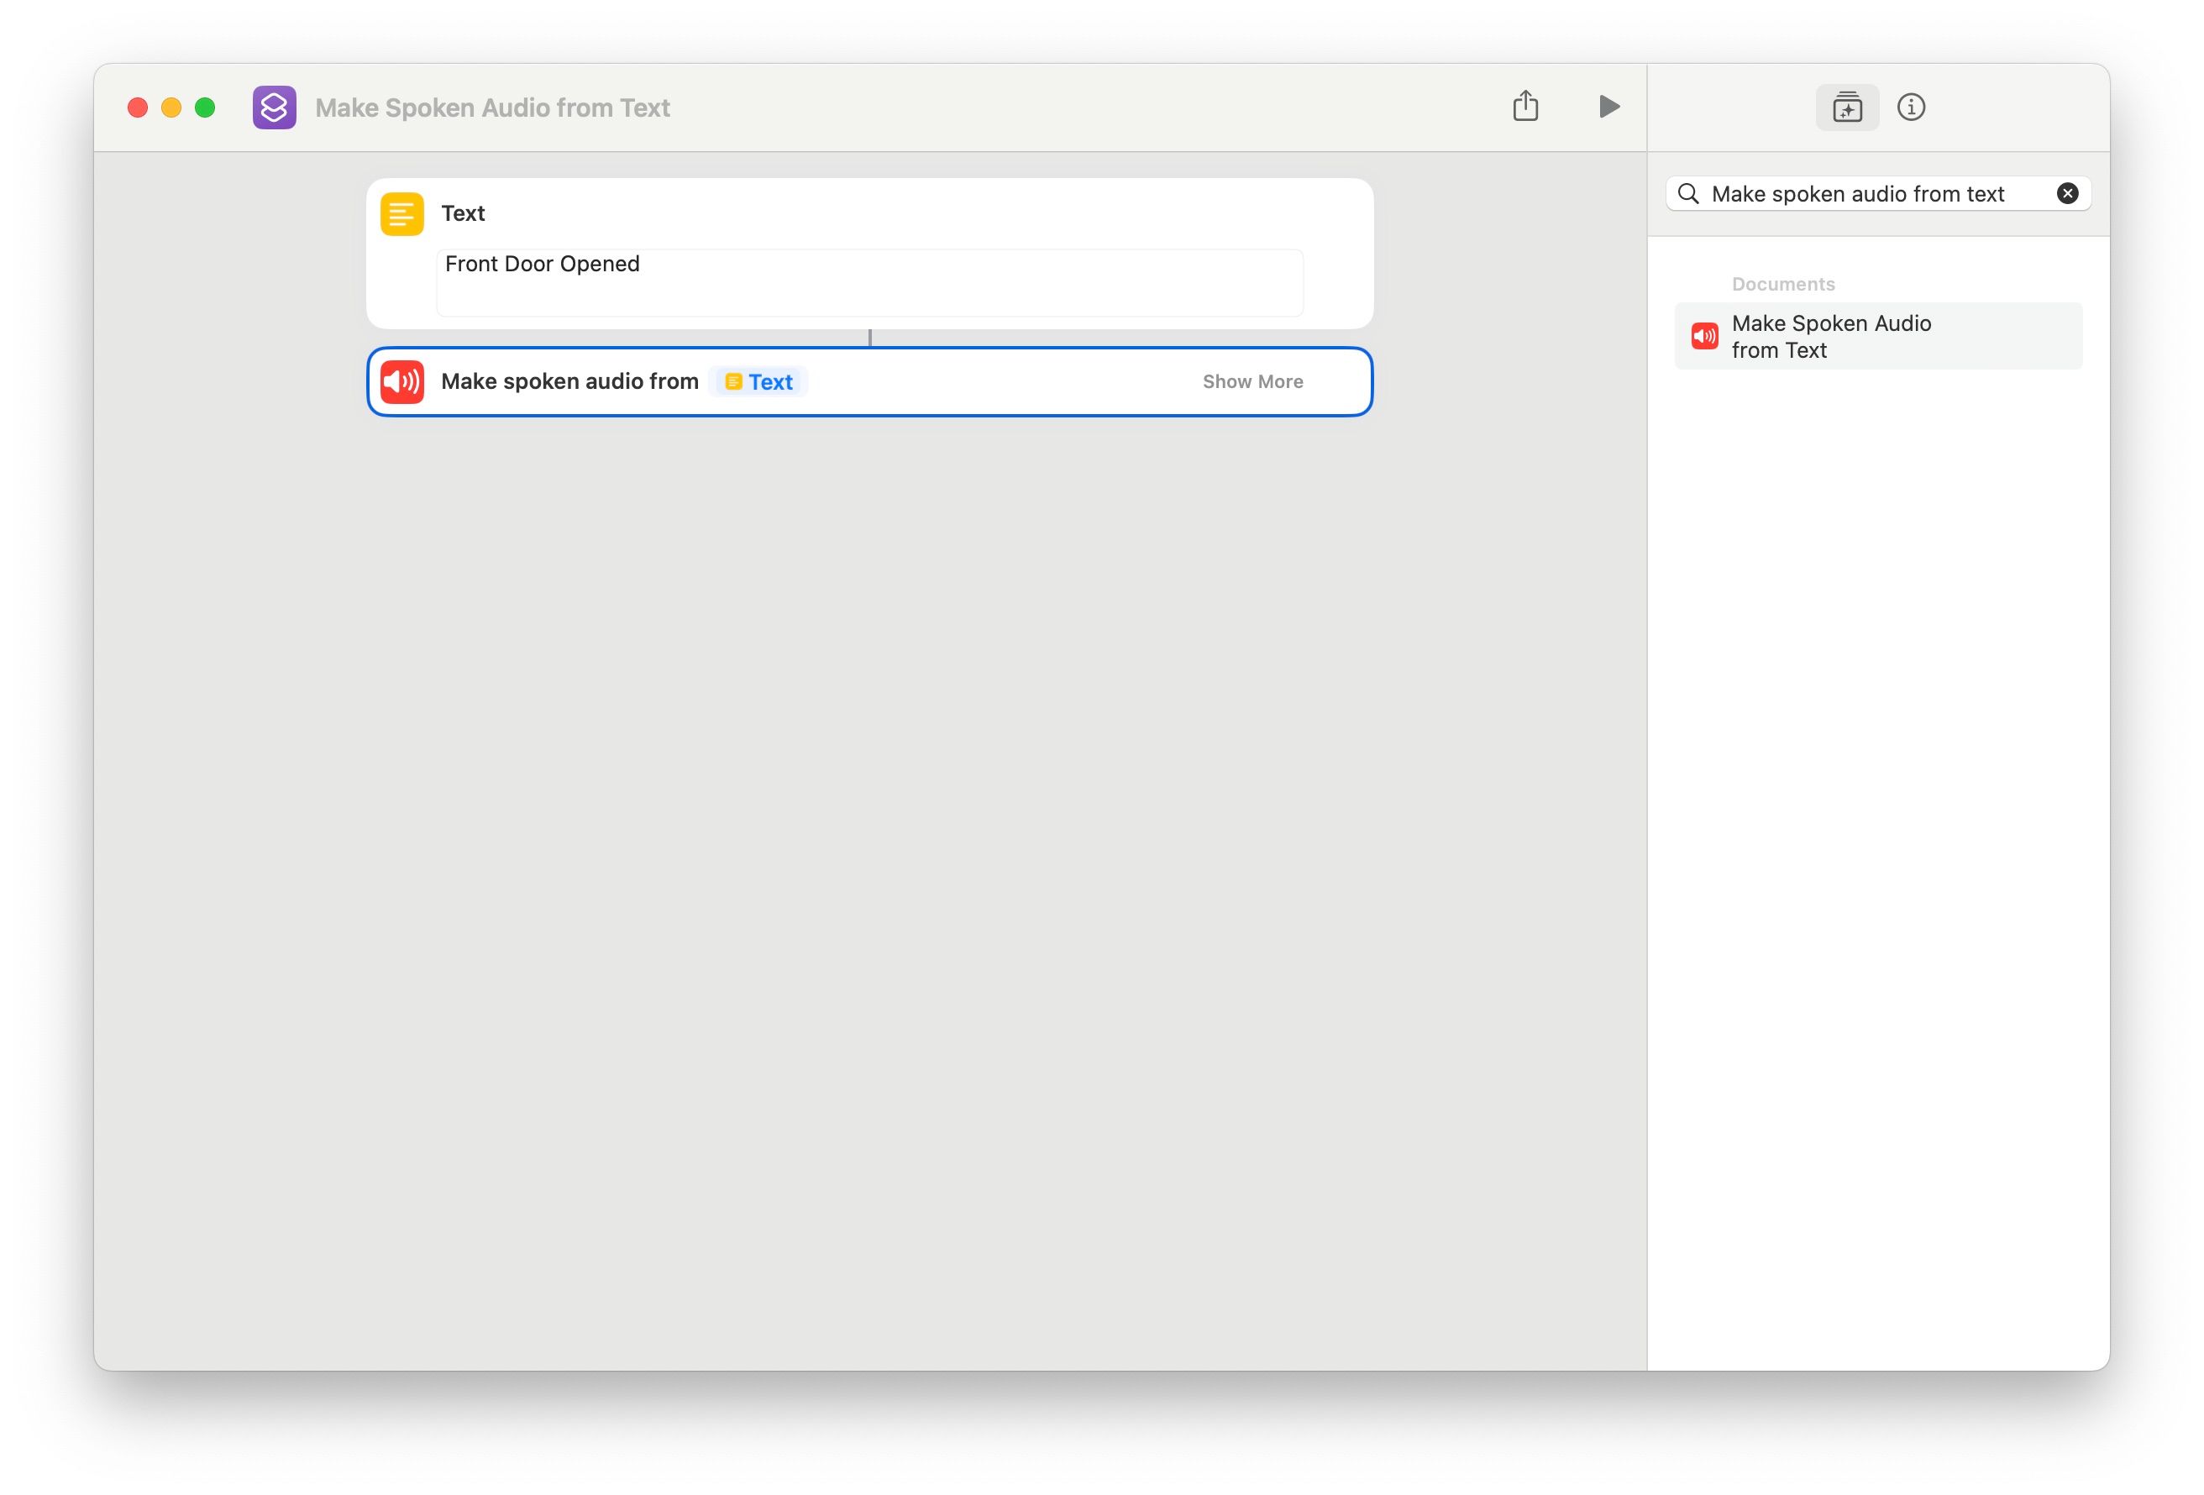This screenshot has height=1495, width=2204.
Task: Click the purple Shortcuts app icon in titlebar
Action: [274, 108]
